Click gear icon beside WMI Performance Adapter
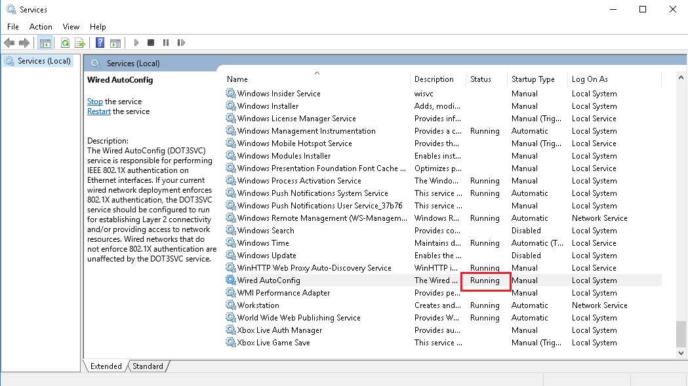This screenshot has width=688, height=386. 231,292
